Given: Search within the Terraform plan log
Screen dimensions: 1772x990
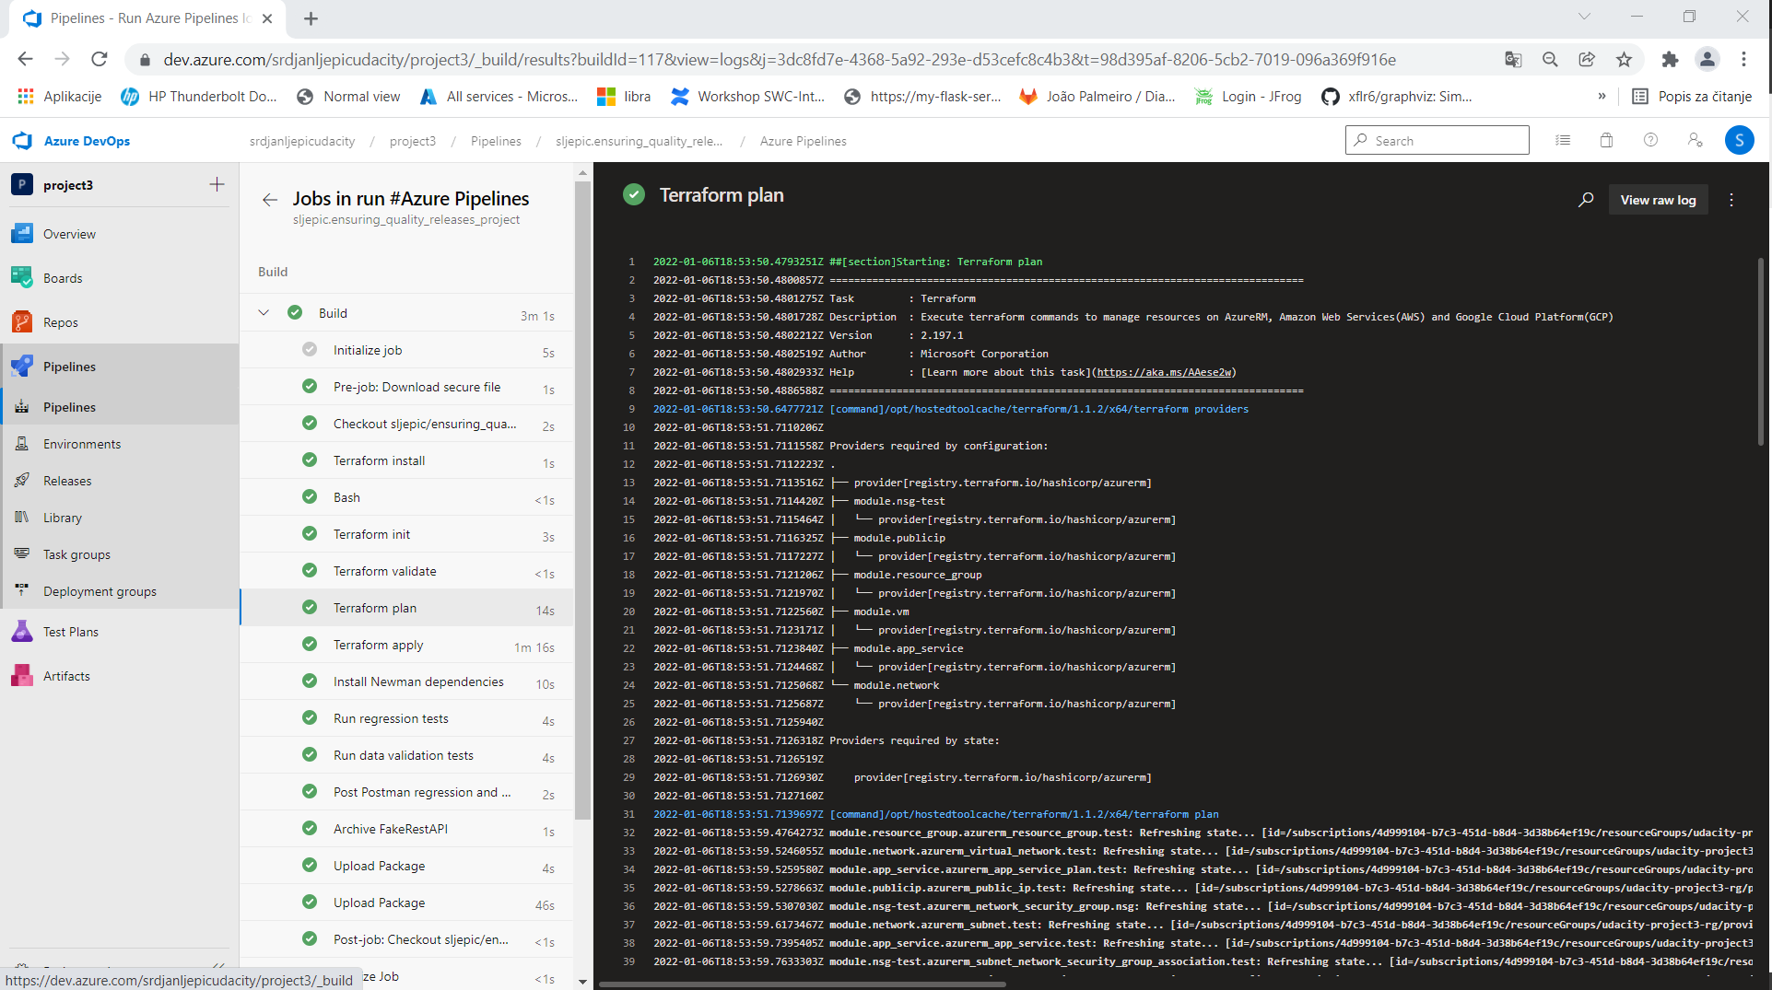Looking at the screenshot, I should click(1586, 199).
